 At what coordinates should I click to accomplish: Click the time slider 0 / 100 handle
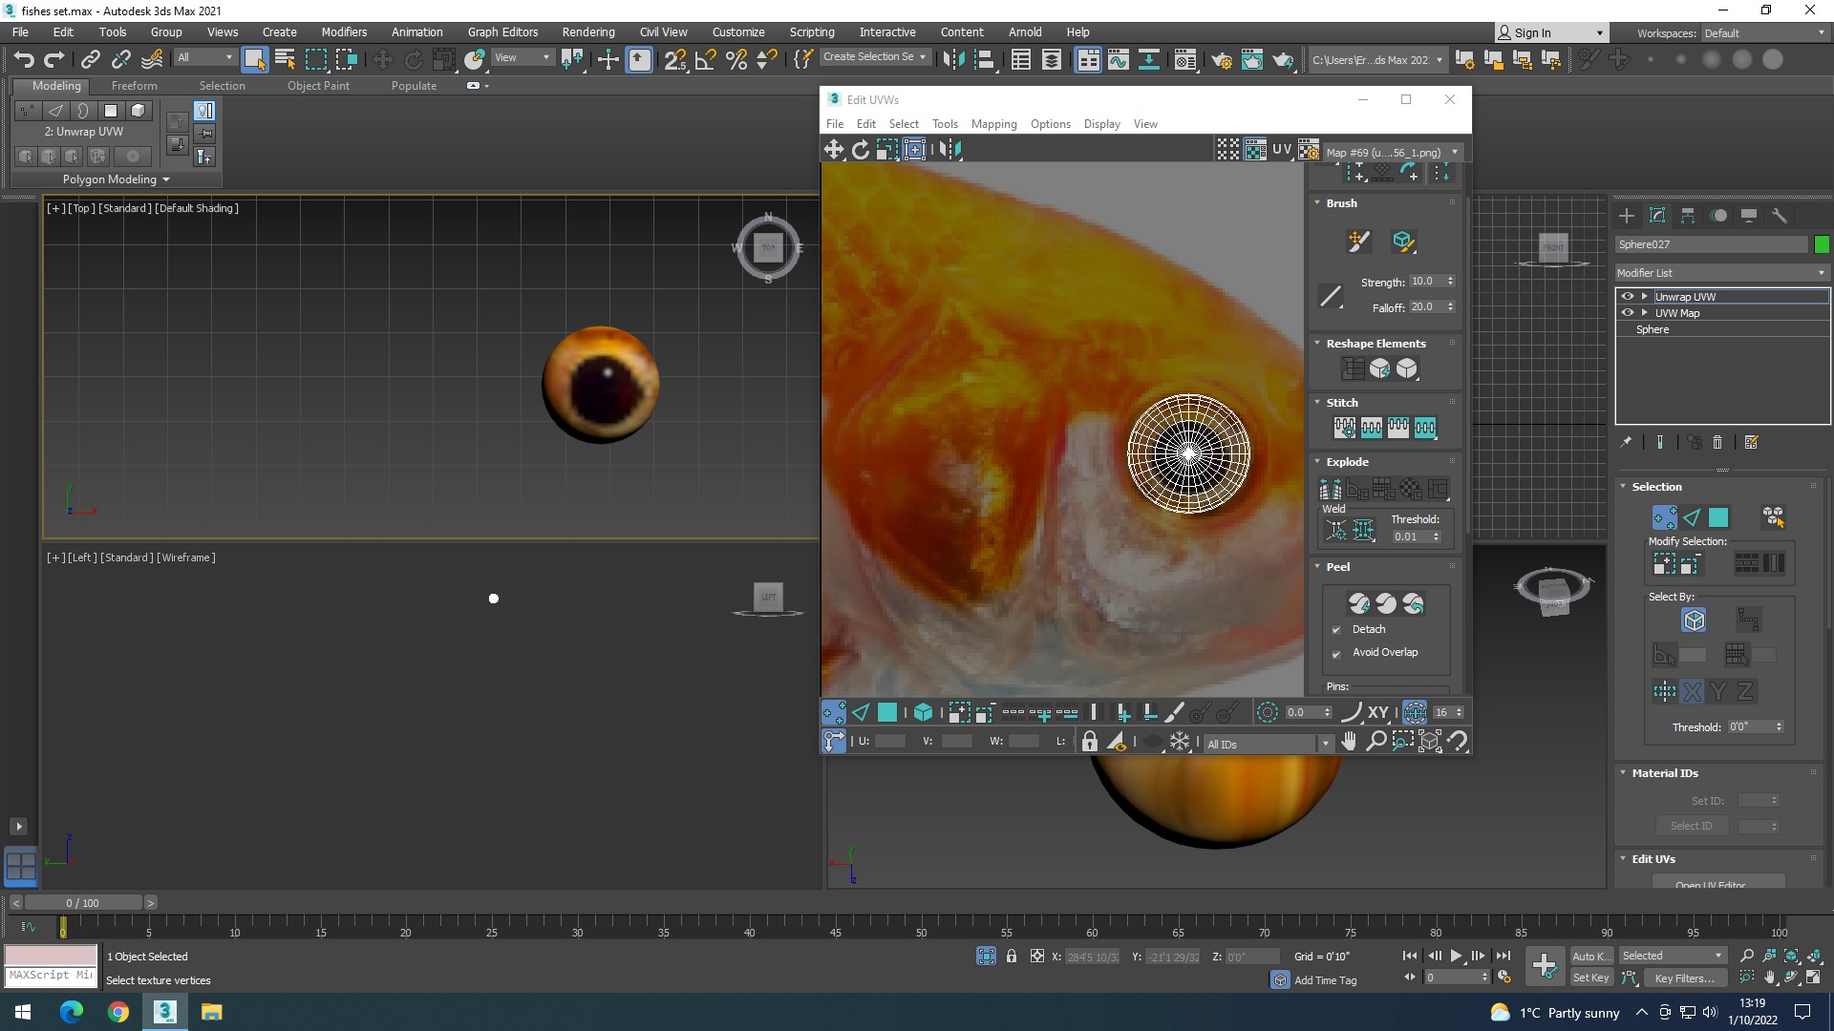point(83,902)
